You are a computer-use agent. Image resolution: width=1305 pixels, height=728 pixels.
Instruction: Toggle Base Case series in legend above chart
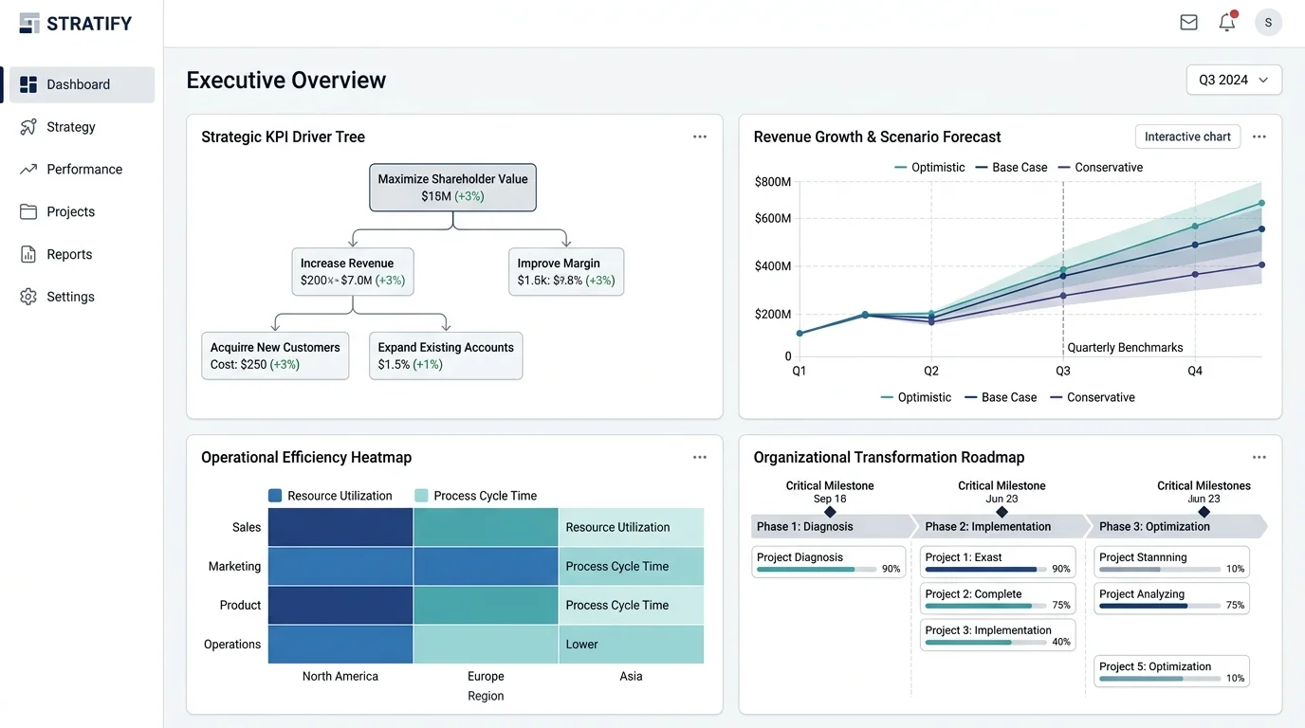coord(1011,167)
